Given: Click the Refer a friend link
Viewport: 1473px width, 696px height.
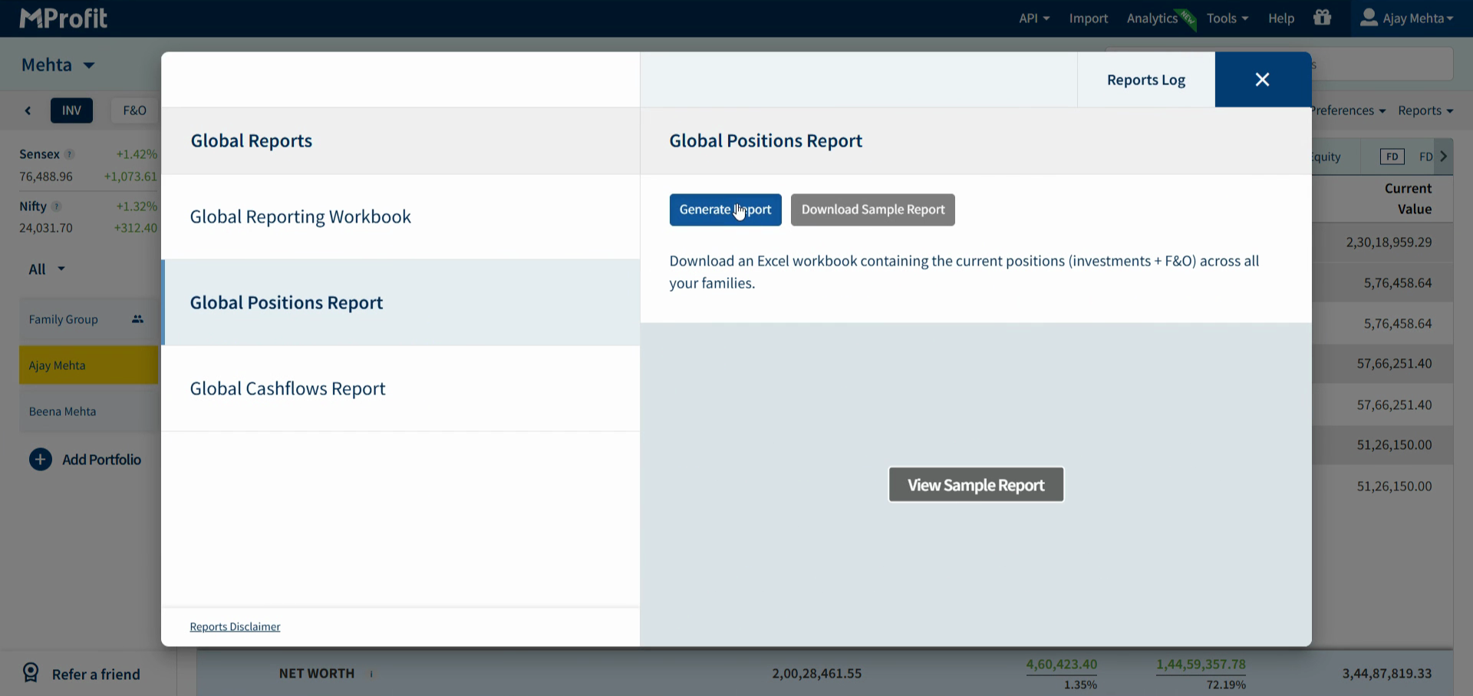Looking at the screenshot, I should [96, 675].
